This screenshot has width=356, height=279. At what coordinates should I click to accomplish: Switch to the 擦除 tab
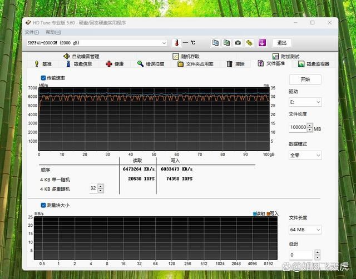pyautogui.click(x=236, y=64)
